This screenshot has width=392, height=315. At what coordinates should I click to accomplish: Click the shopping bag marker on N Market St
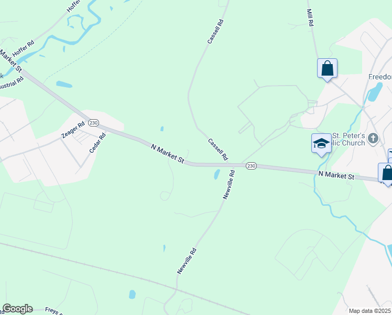[x=386, y=173]
